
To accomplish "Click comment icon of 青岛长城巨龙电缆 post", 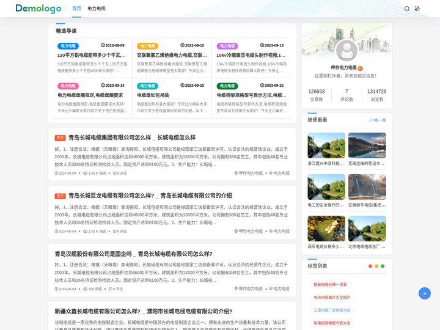I will tap(114, 231).
